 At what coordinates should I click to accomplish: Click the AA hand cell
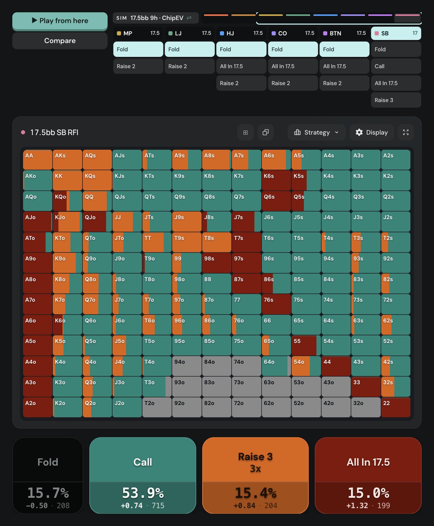(38, 160)
